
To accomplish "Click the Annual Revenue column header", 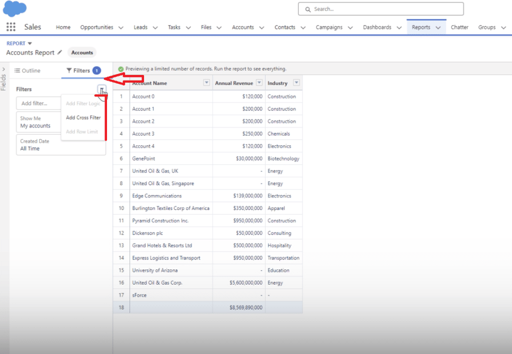I will point(238,83).
